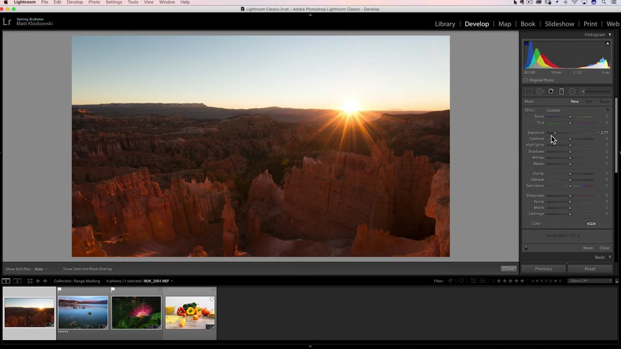This screenshot has height=349, width=621.
Task: Click the Done button
Action: 509,268
